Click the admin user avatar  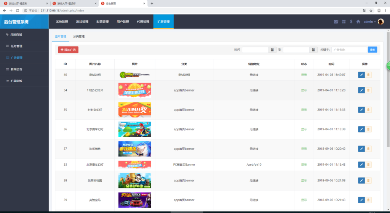(380, 22)
